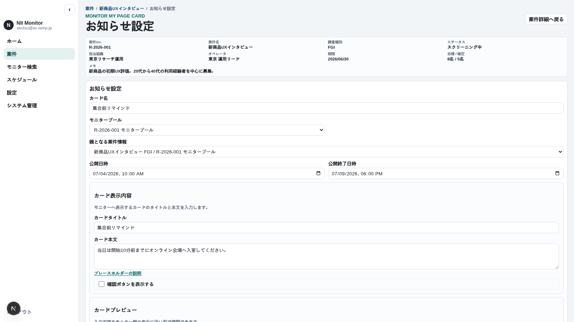This screenshot has width=574, height=322.
Task: Open calendar picker for 公開終了日時
Action: point(557,174)
